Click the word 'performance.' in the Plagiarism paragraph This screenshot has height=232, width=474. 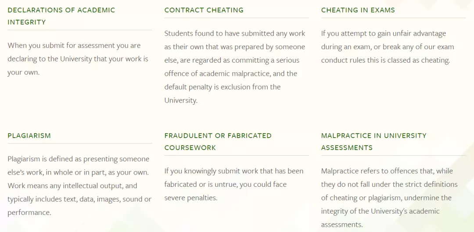(29, 212)
